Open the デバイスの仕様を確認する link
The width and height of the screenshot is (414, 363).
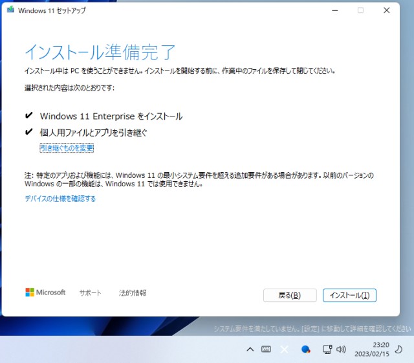60,199
